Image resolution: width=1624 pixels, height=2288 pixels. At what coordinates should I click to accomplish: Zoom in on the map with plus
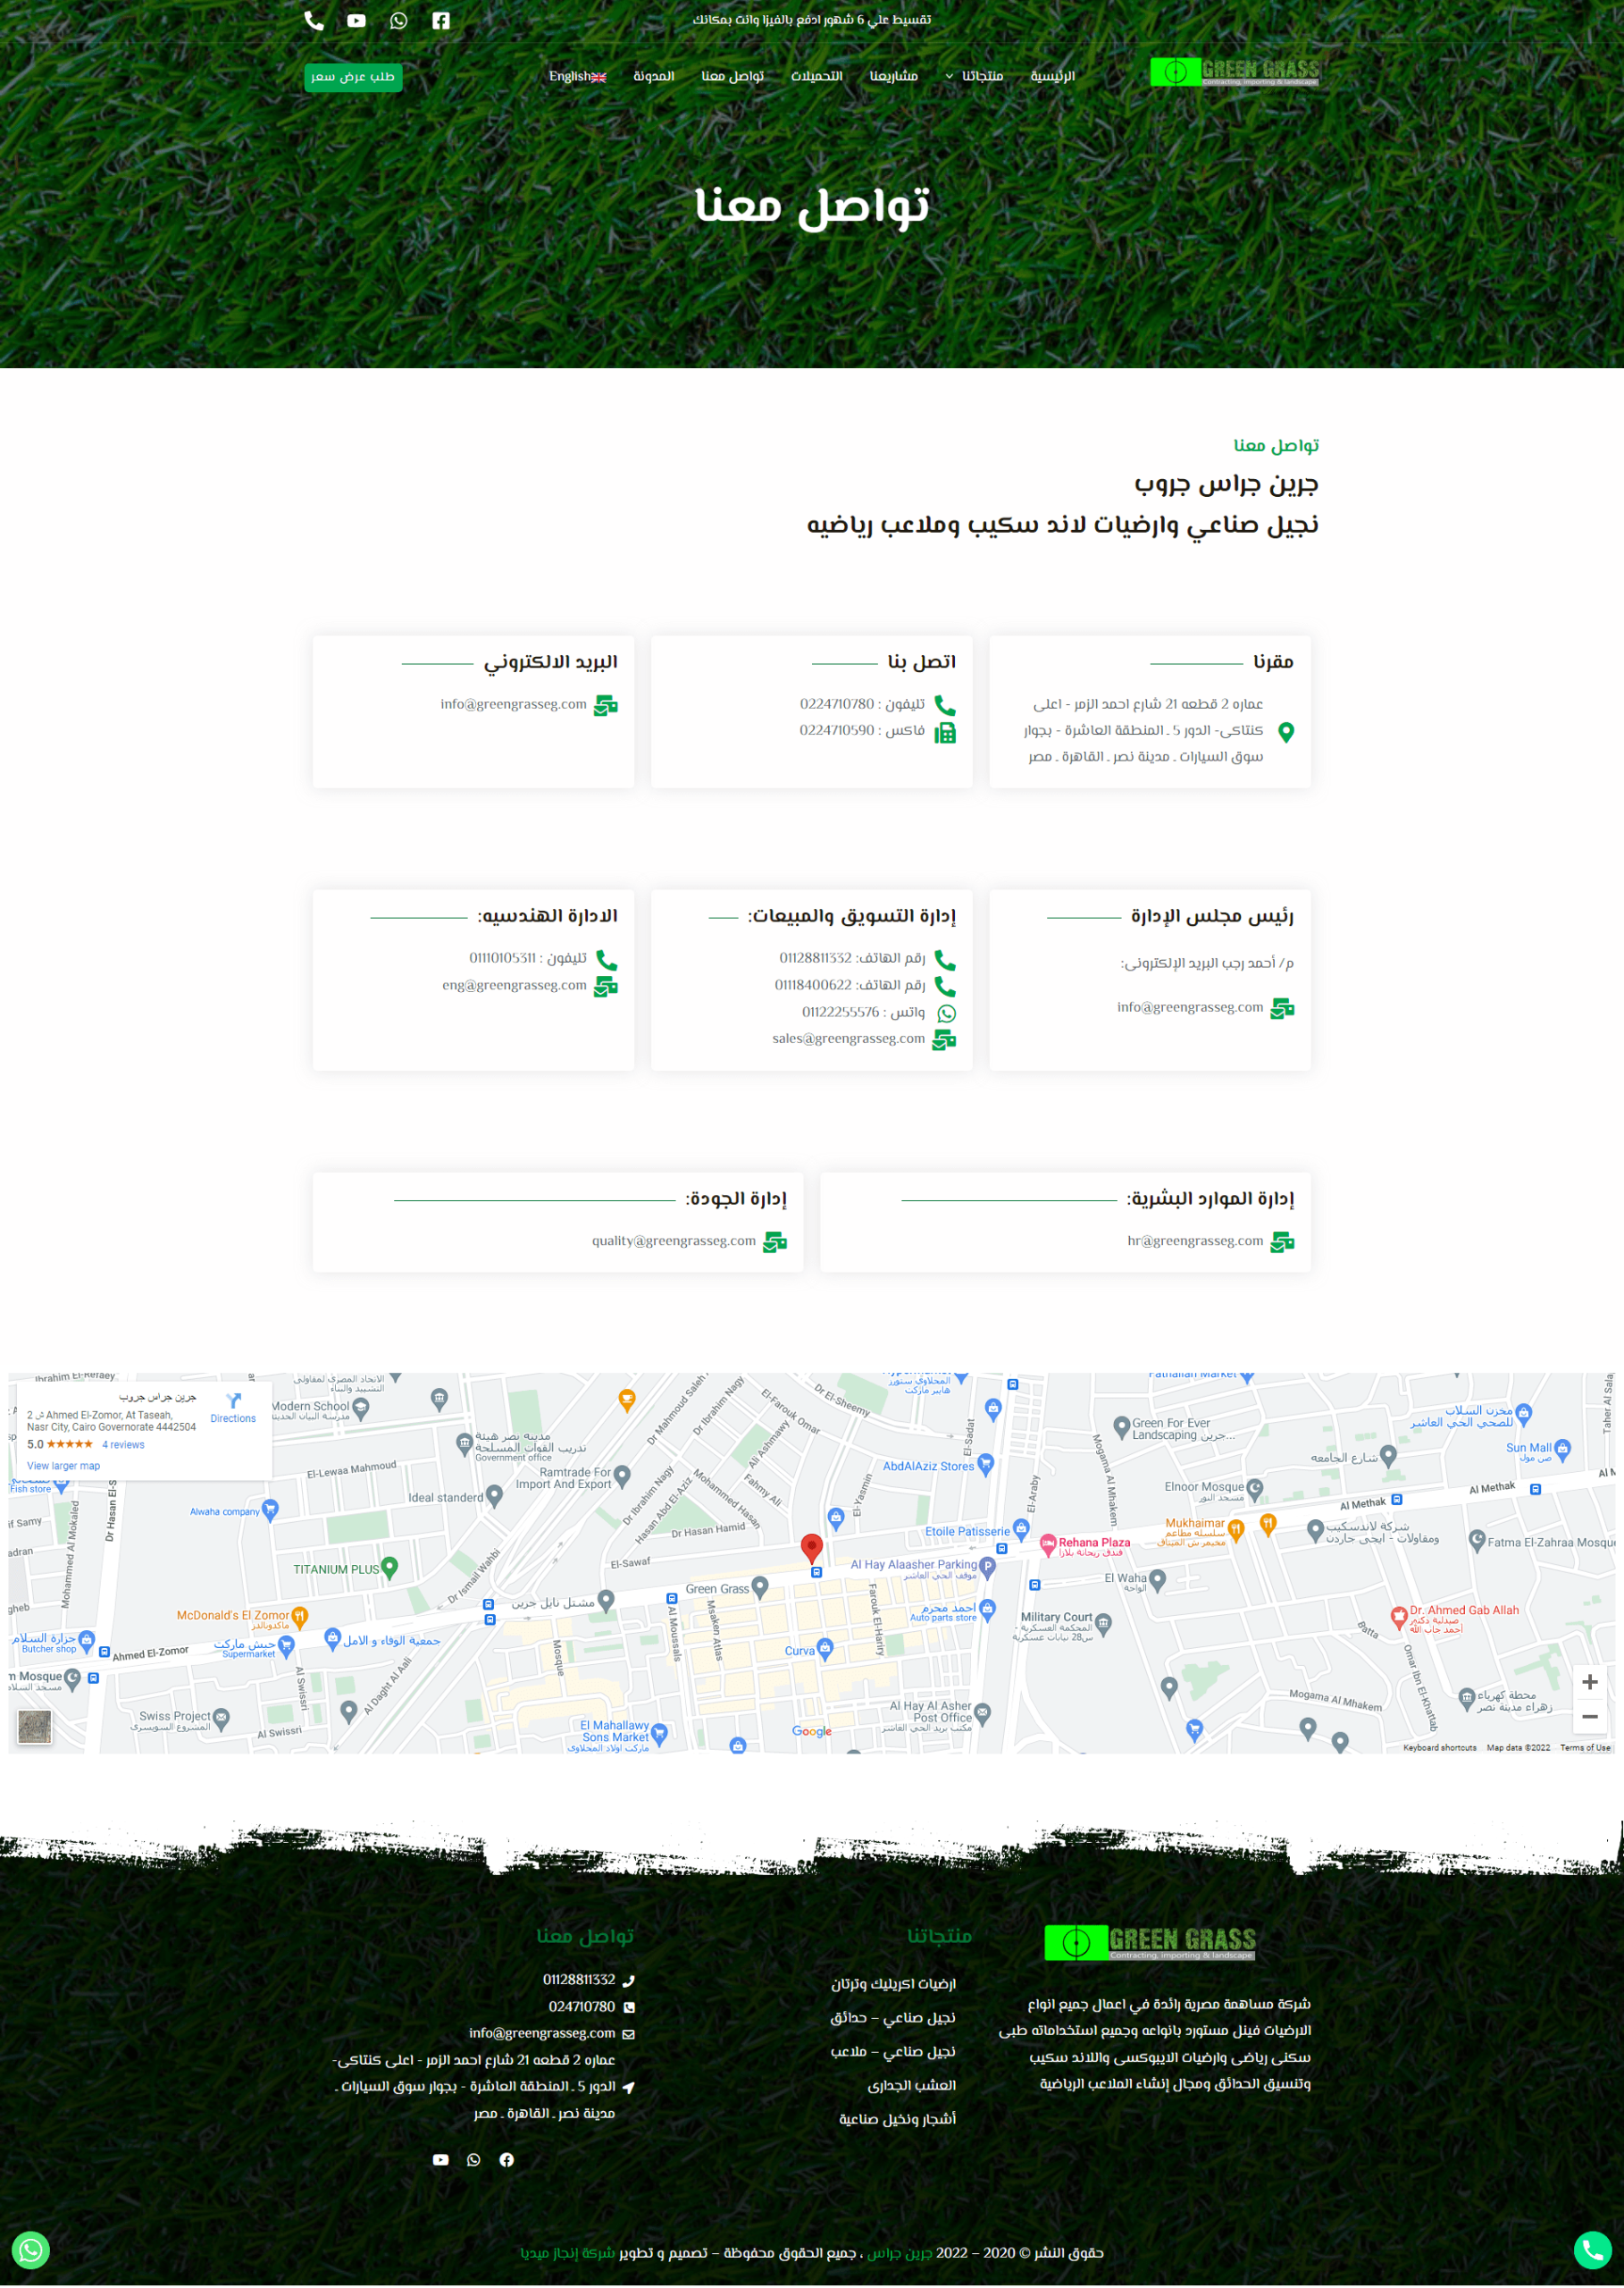click(1589, 1683)
